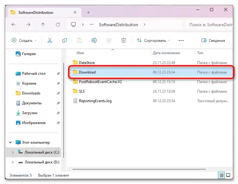Viewport: 238px width, 184px height.
Task: Open the Создать dropdown
Action: click(x=24, y=40)
